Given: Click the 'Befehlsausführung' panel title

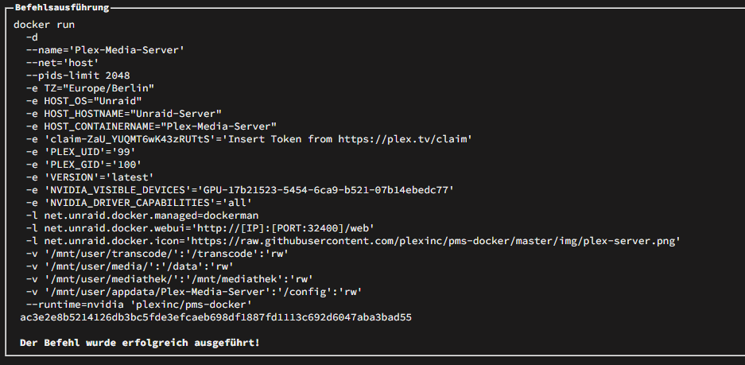Looking at the screenshot, I should click(x=62, y=8).
